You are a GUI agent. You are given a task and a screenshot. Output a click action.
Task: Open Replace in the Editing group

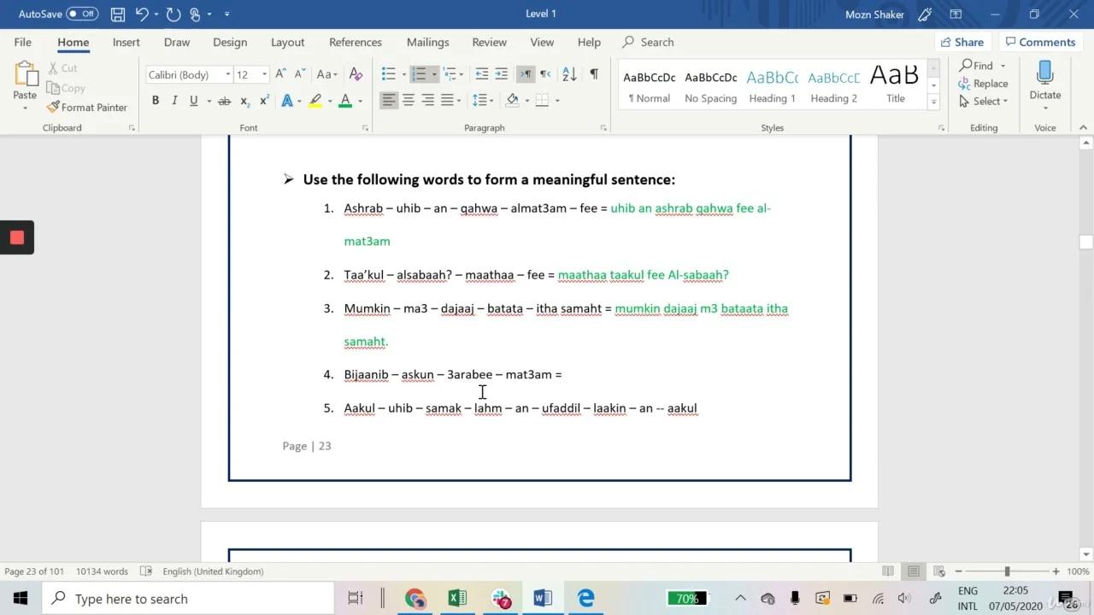[x=985, y=83]
